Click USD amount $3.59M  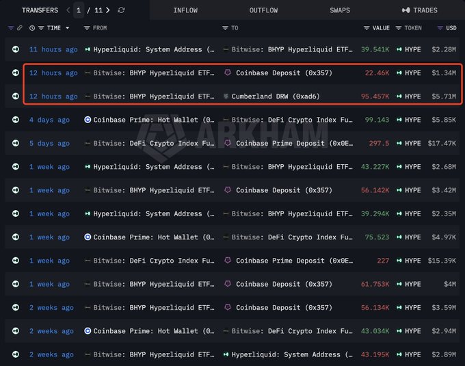tap(444, 308)
